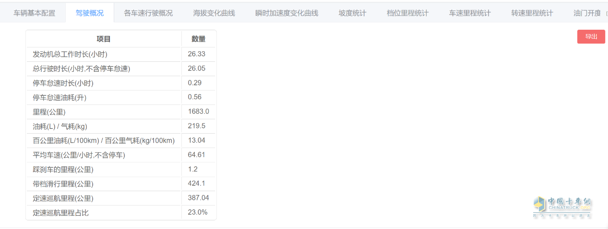Select the value 64.61
The height and width of the screenshot is (229, 608).
197,154
